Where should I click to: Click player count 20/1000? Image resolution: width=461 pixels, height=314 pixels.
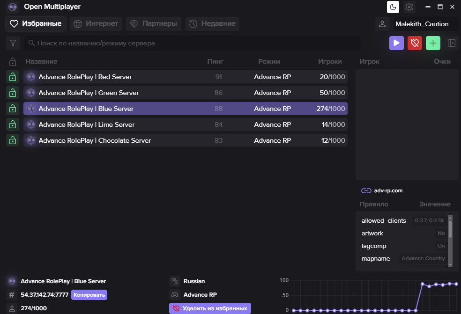point(332,77)
